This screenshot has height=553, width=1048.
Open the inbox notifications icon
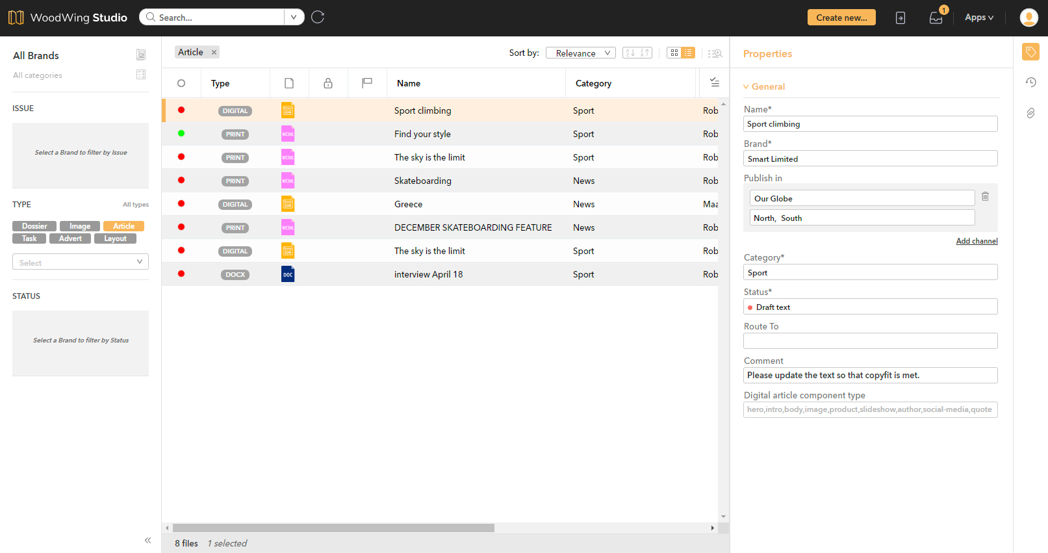click(x=936, y=18)
